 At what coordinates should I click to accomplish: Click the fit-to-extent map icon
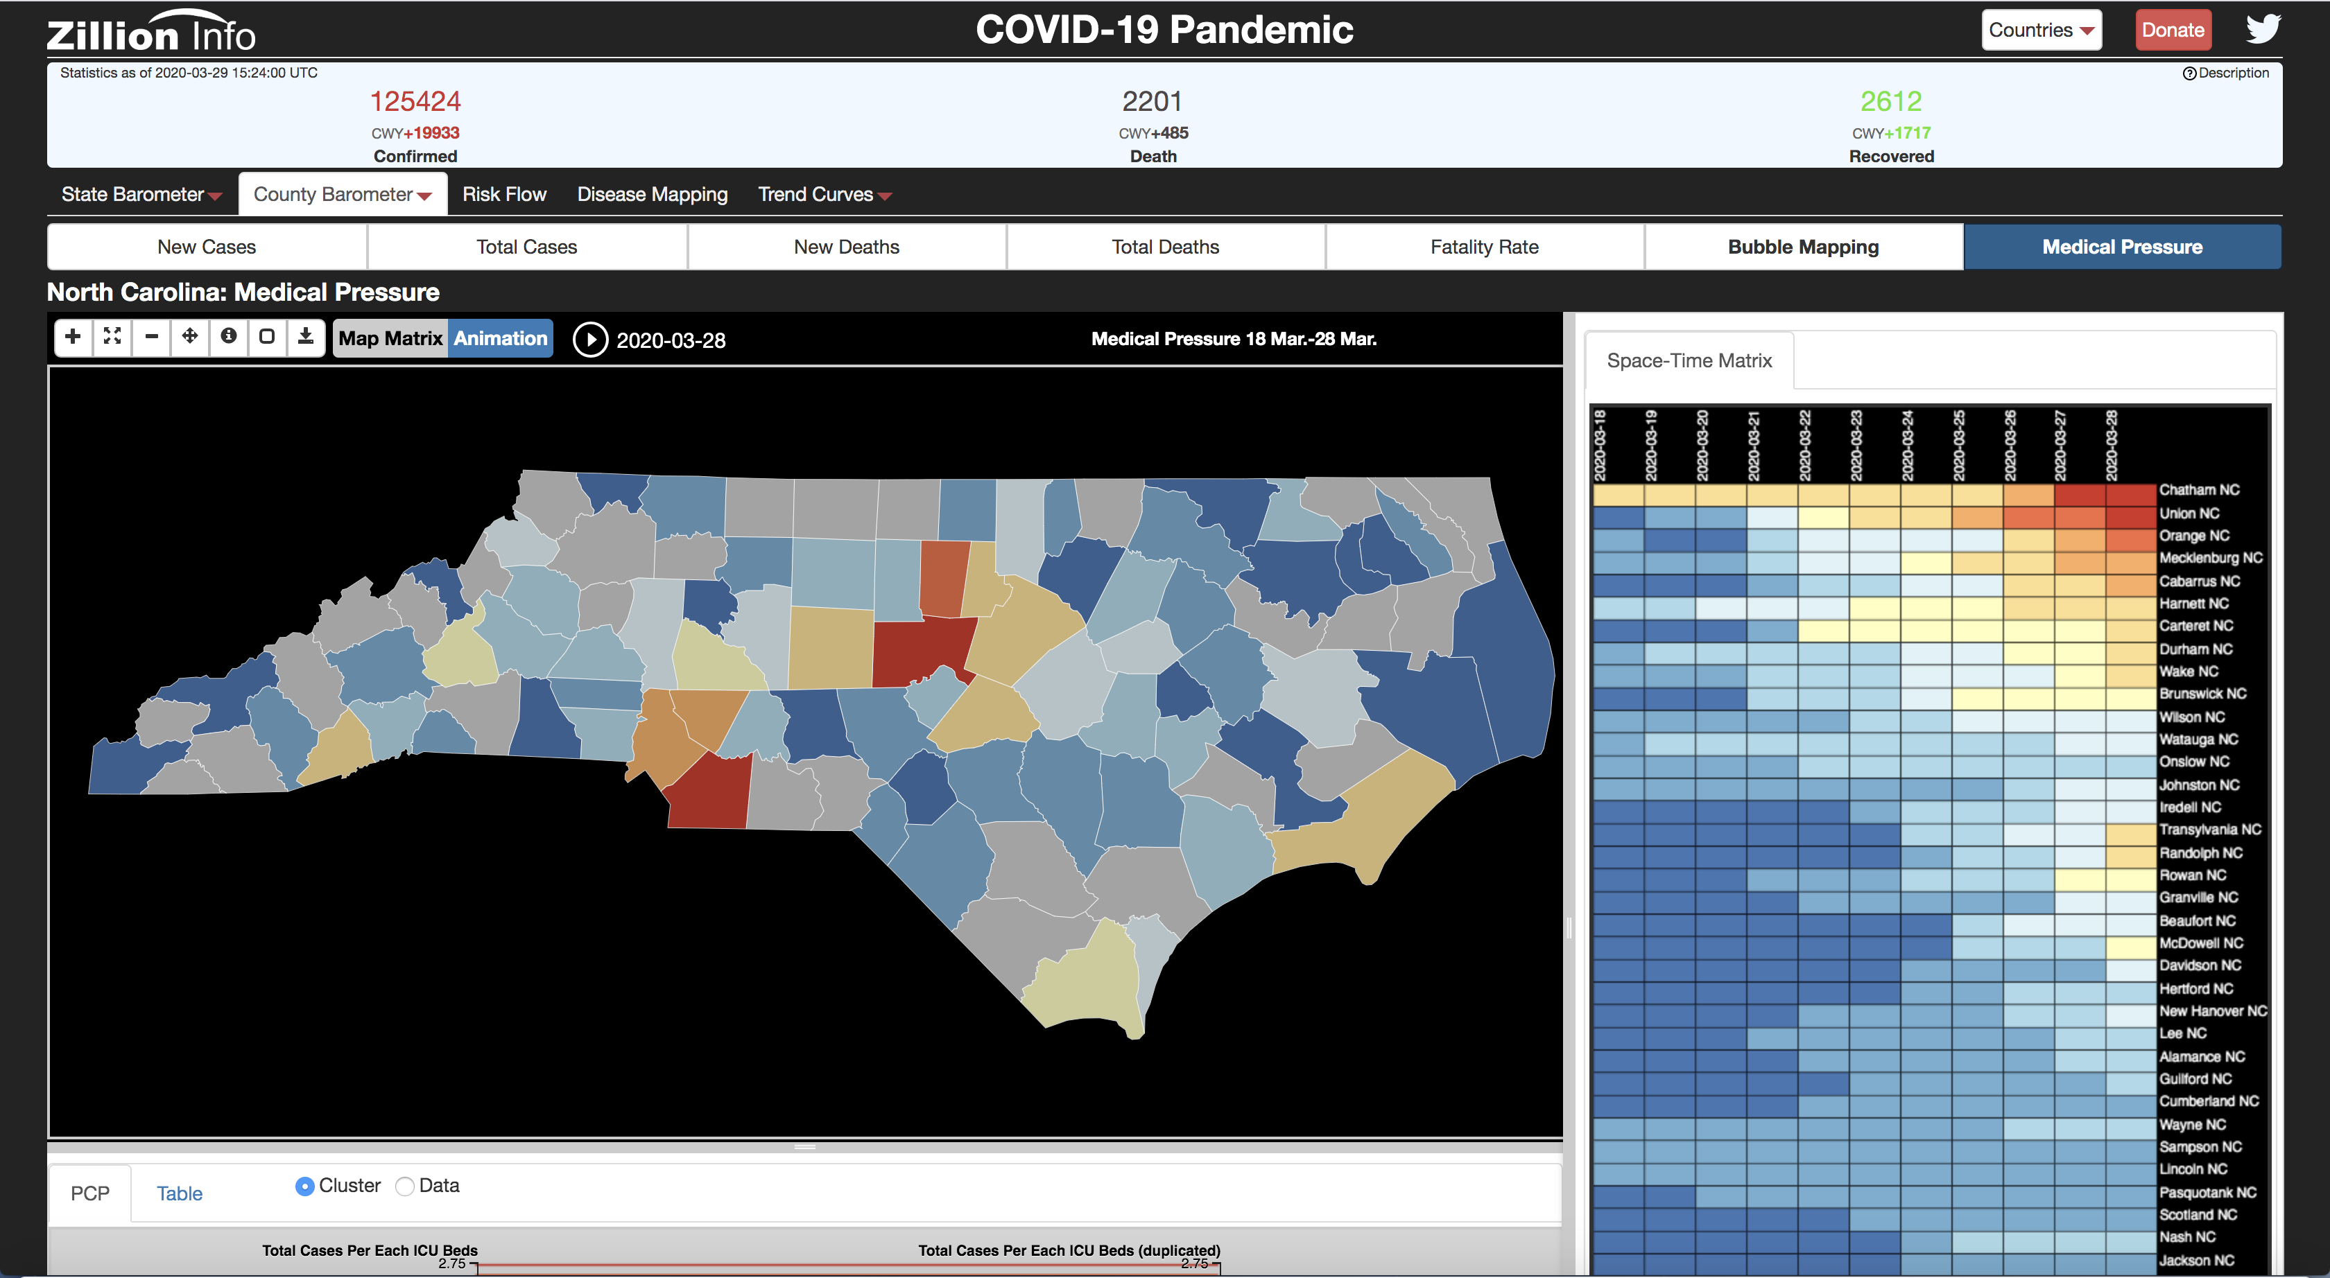(x=112, y=337)
